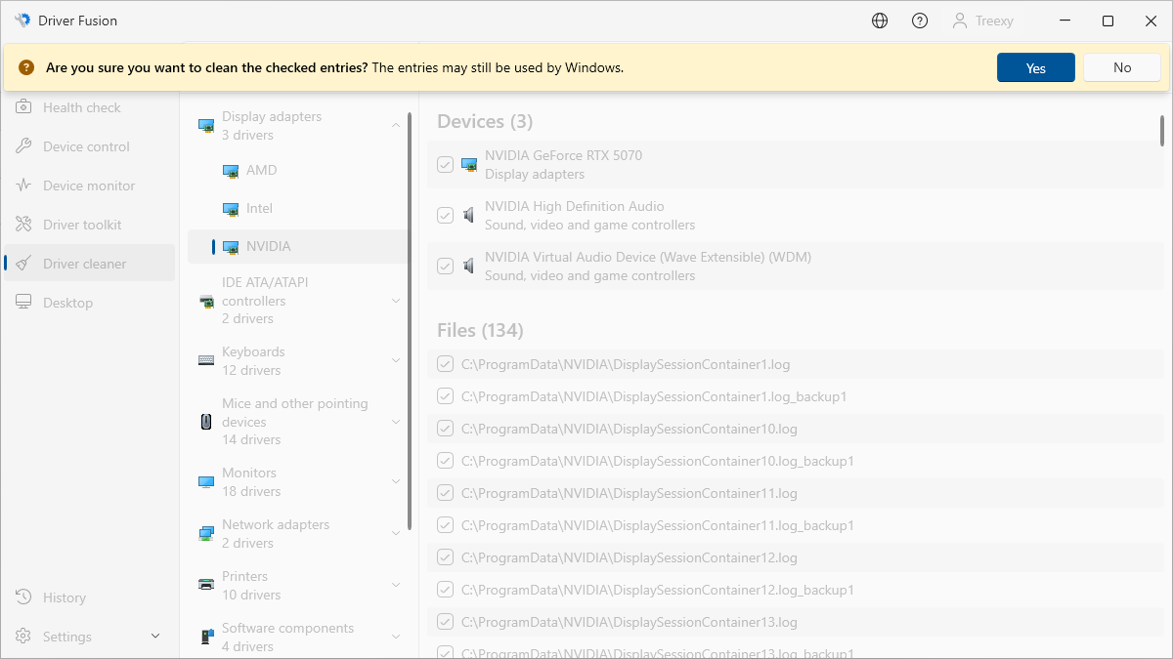Open the History clock icon
The height and width of the screenshot is (659, 1173).
click(23, 597)
